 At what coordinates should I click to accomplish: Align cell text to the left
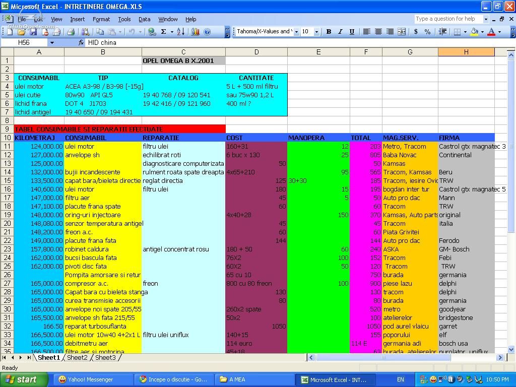point(367,32)
